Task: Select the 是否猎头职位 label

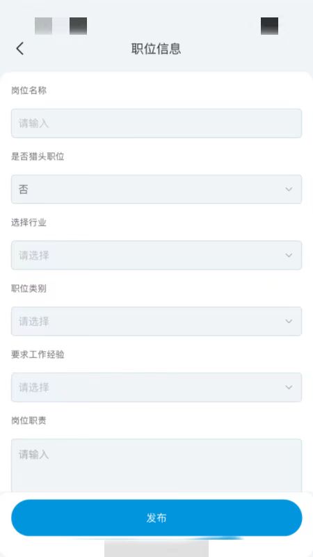Action: 38,157
